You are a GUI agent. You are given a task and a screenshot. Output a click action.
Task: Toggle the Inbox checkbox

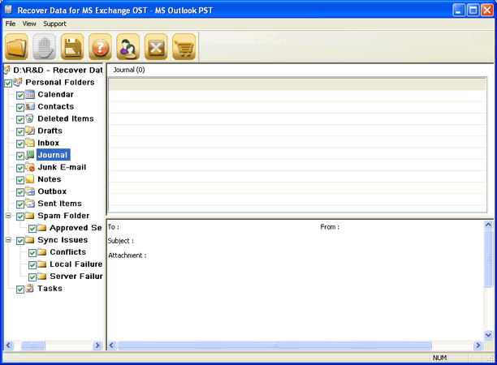(20, 144)
